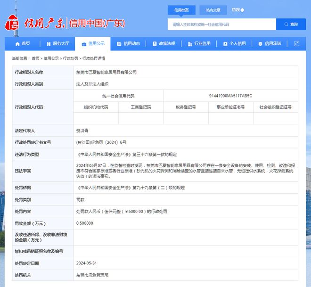Screen dimensions: 311x287
Task: Select the 信用档案 search tab
Action: coord(181,10)
